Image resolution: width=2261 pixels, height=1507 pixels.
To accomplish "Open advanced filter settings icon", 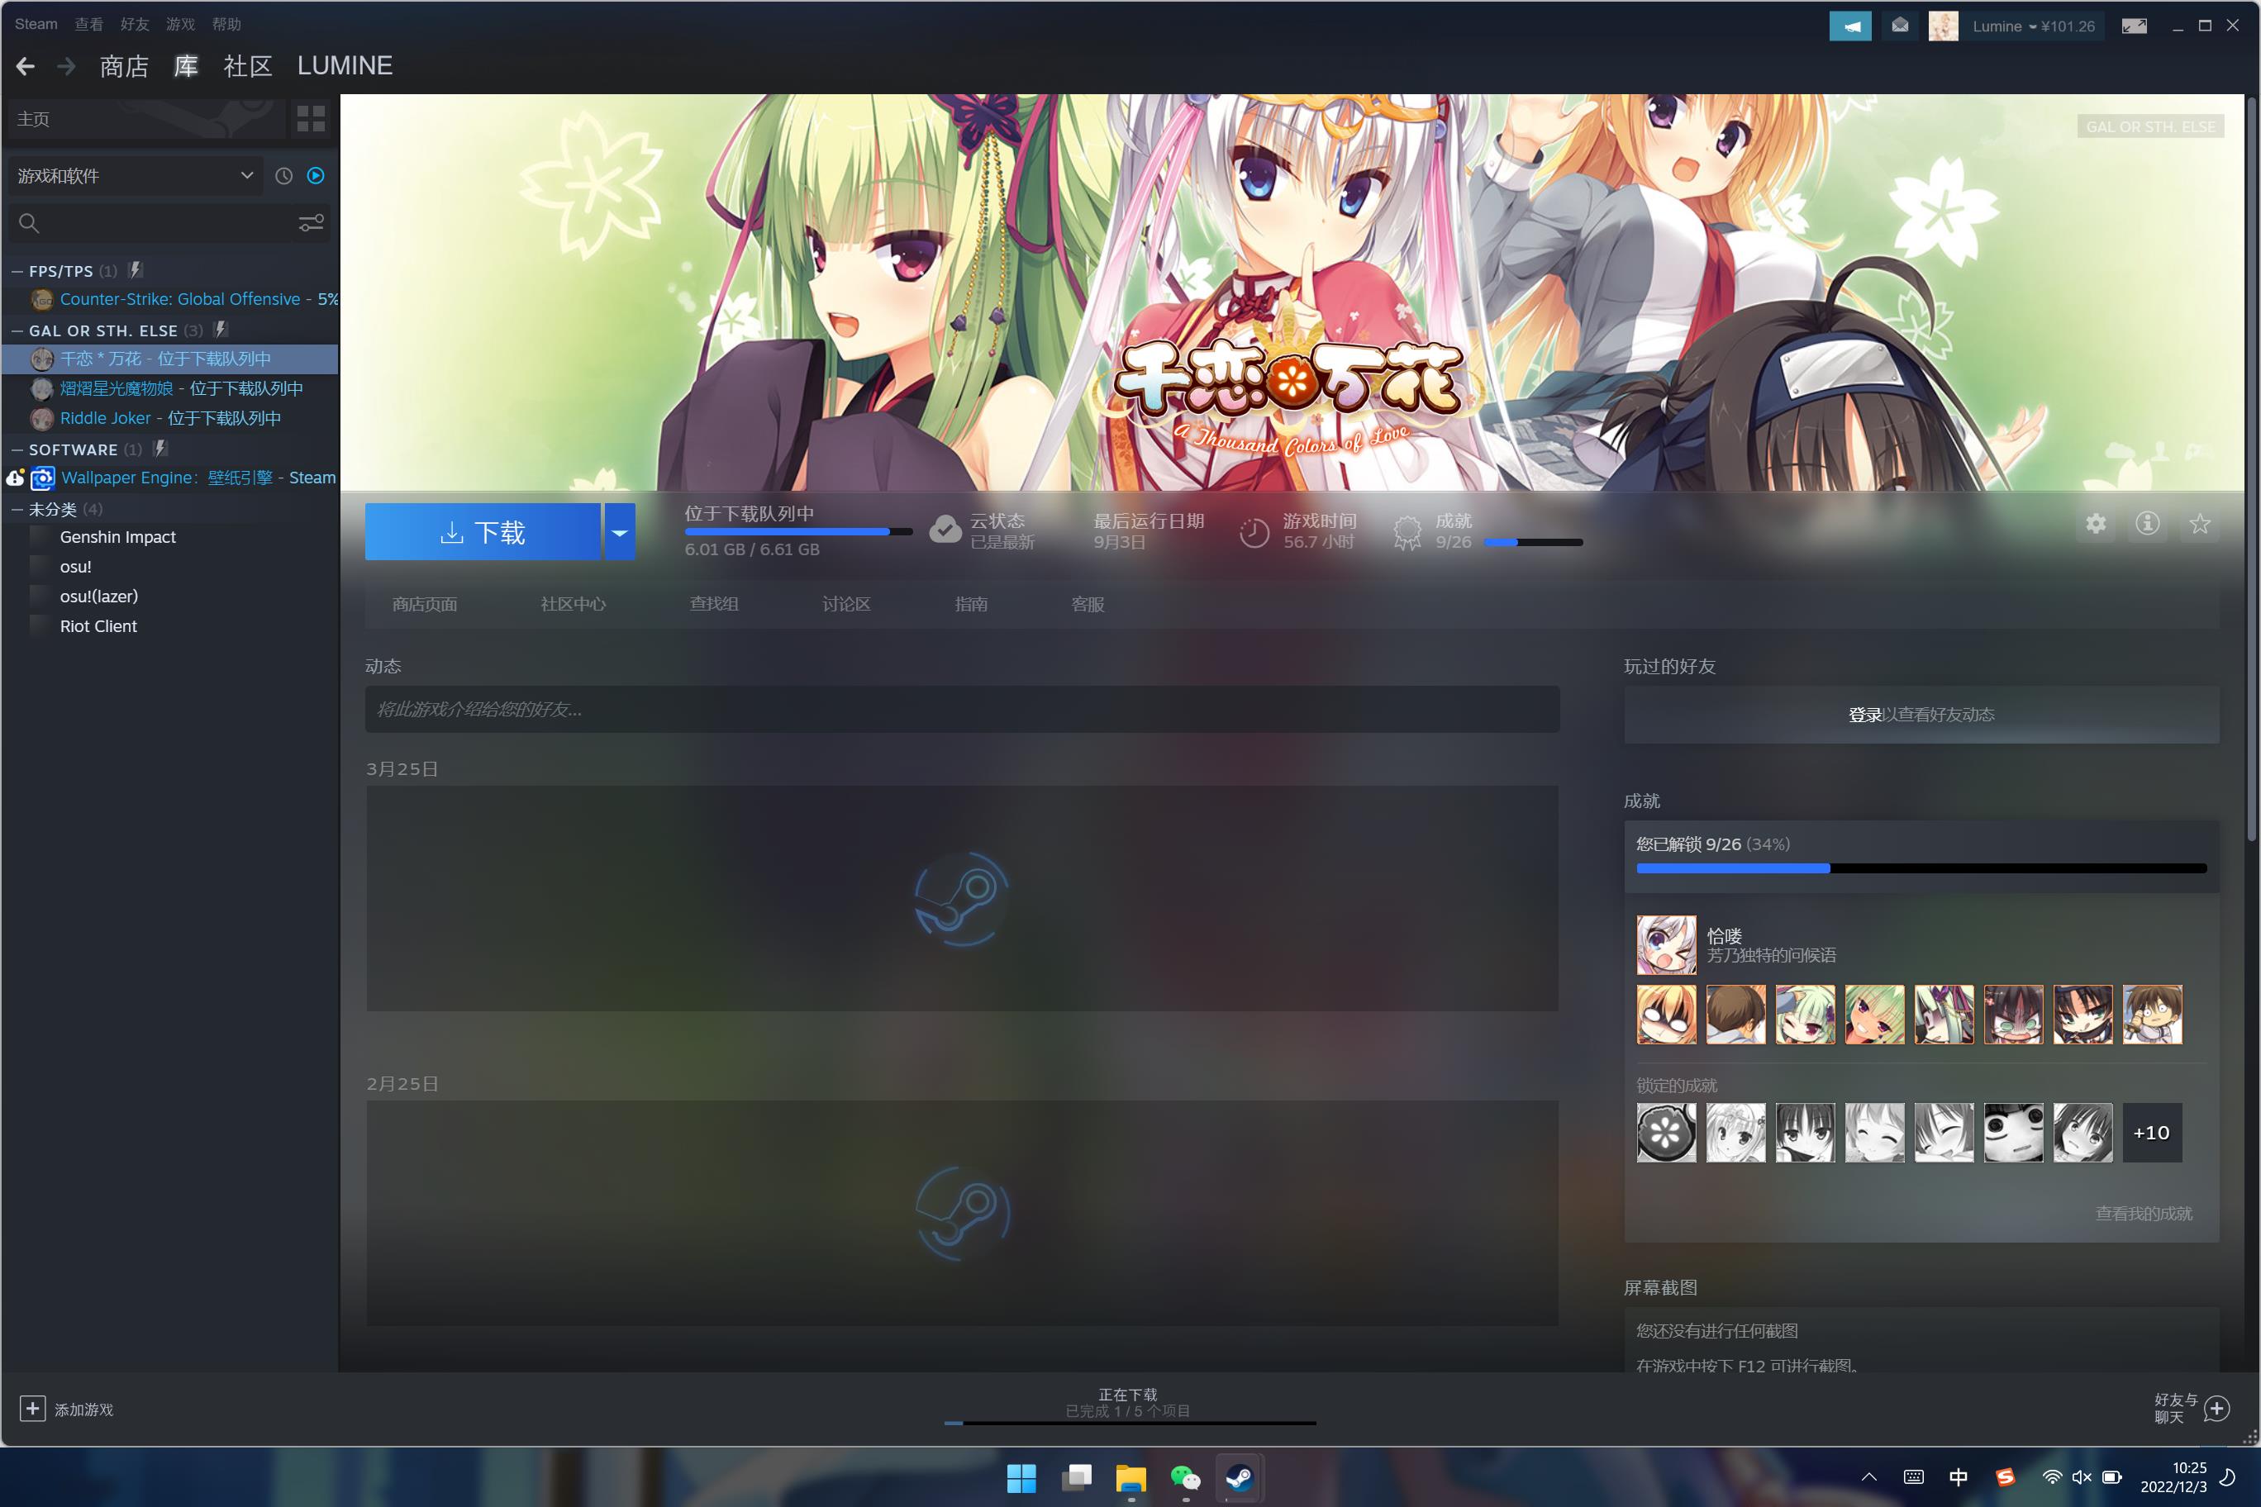I will tap(311, 223).
